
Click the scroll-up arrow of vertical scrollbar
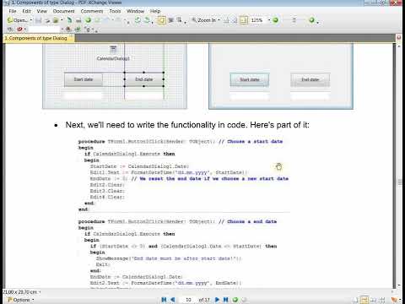click(399, 46)
